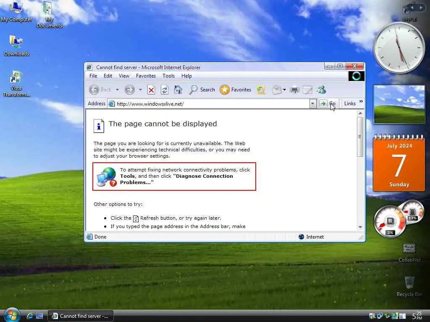The image size is (430, 322).
Task: Print the page using printer icon
Action: [x=294, y=90]
